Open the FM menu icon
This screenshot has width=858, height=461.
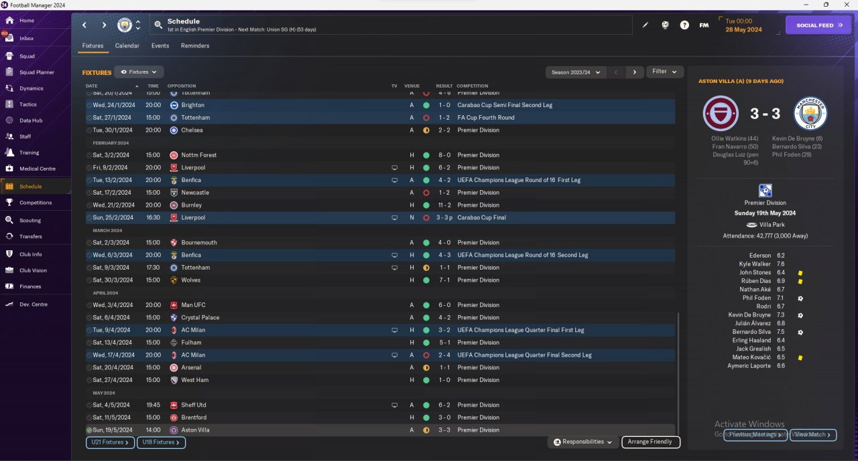point(704,25)
